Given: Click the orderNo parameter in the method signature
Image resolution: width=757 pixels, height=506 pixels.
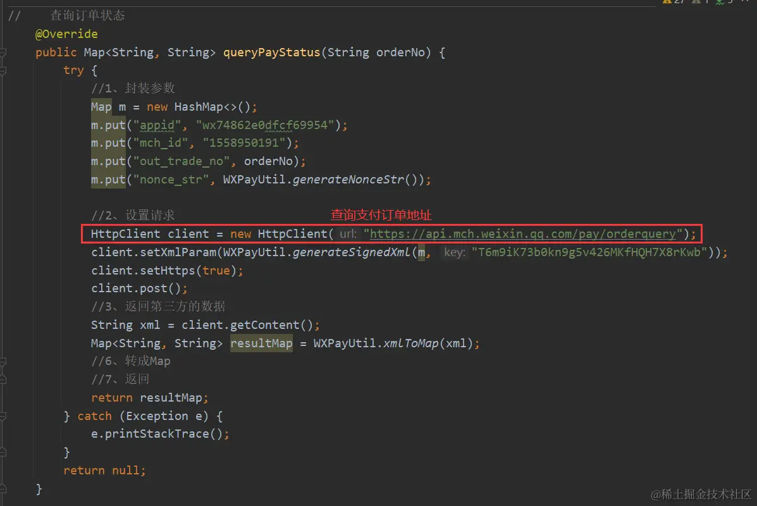Looking at the screenshot, I should (x=401, y=52).
